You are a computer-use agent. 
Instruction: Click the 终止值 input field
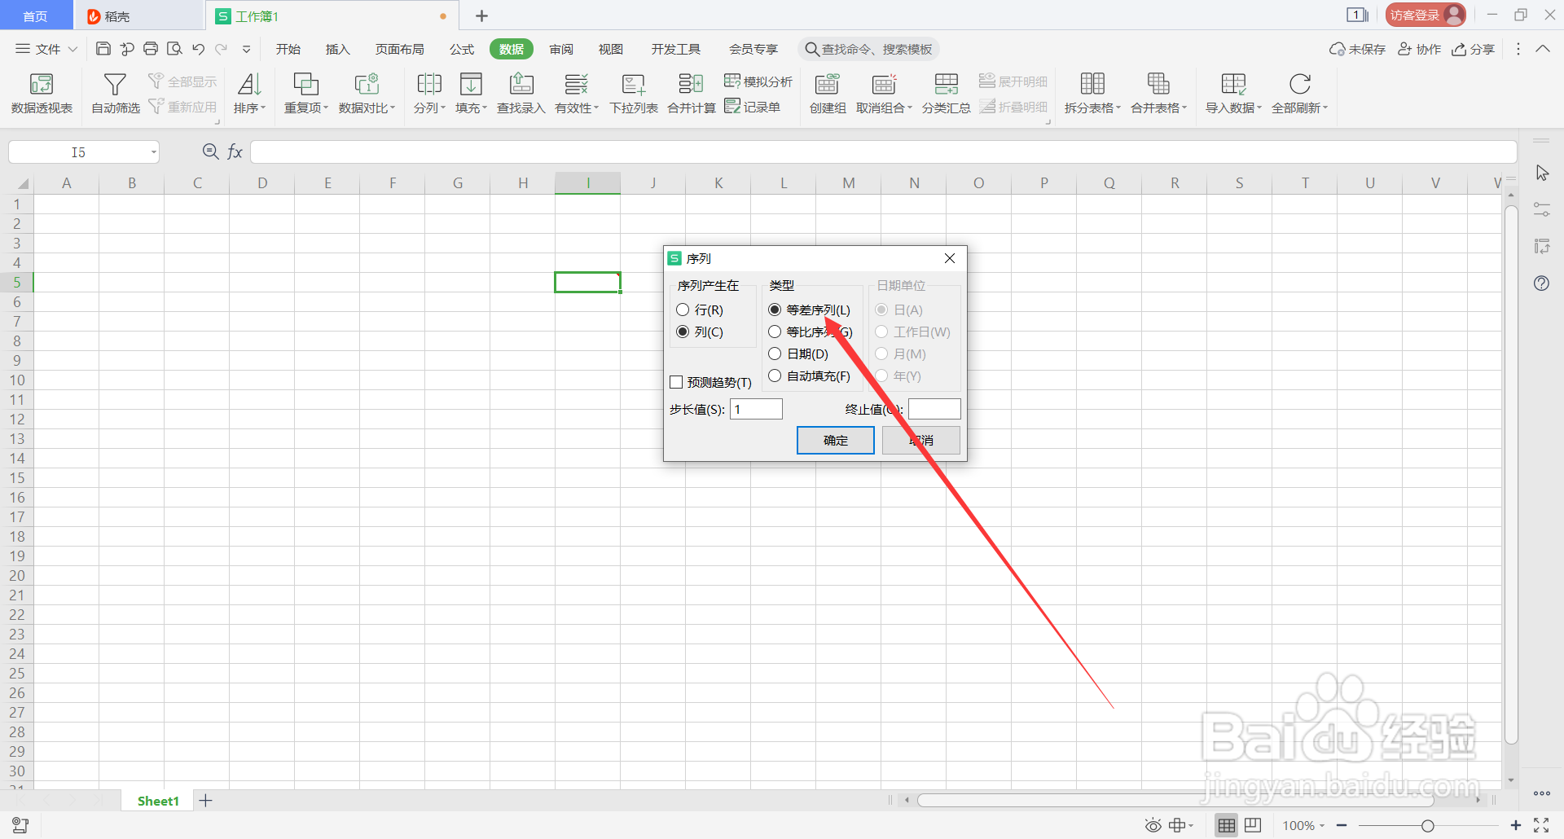point(934,409)
